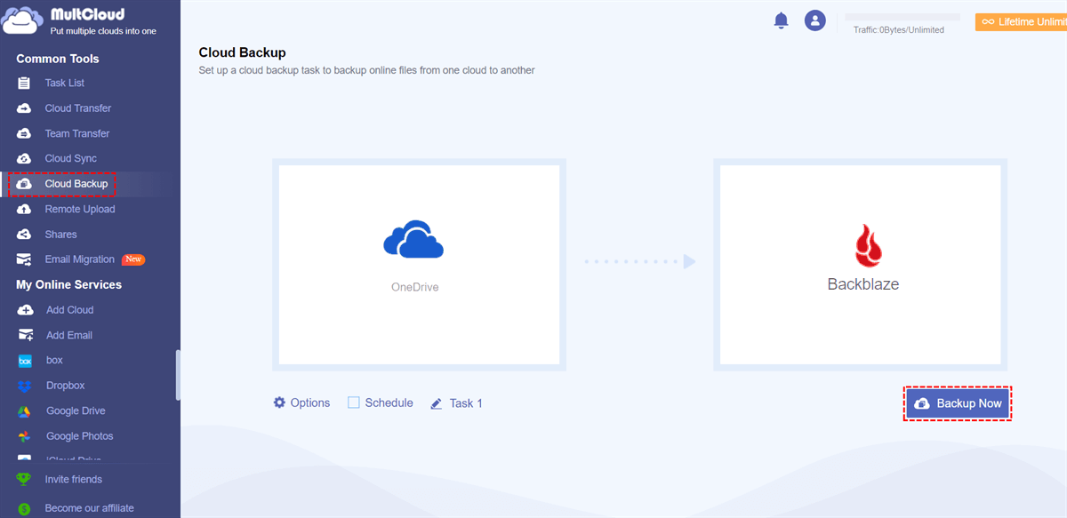Select the Backblaze destination box
The image size is (1067, 518).
861,265
